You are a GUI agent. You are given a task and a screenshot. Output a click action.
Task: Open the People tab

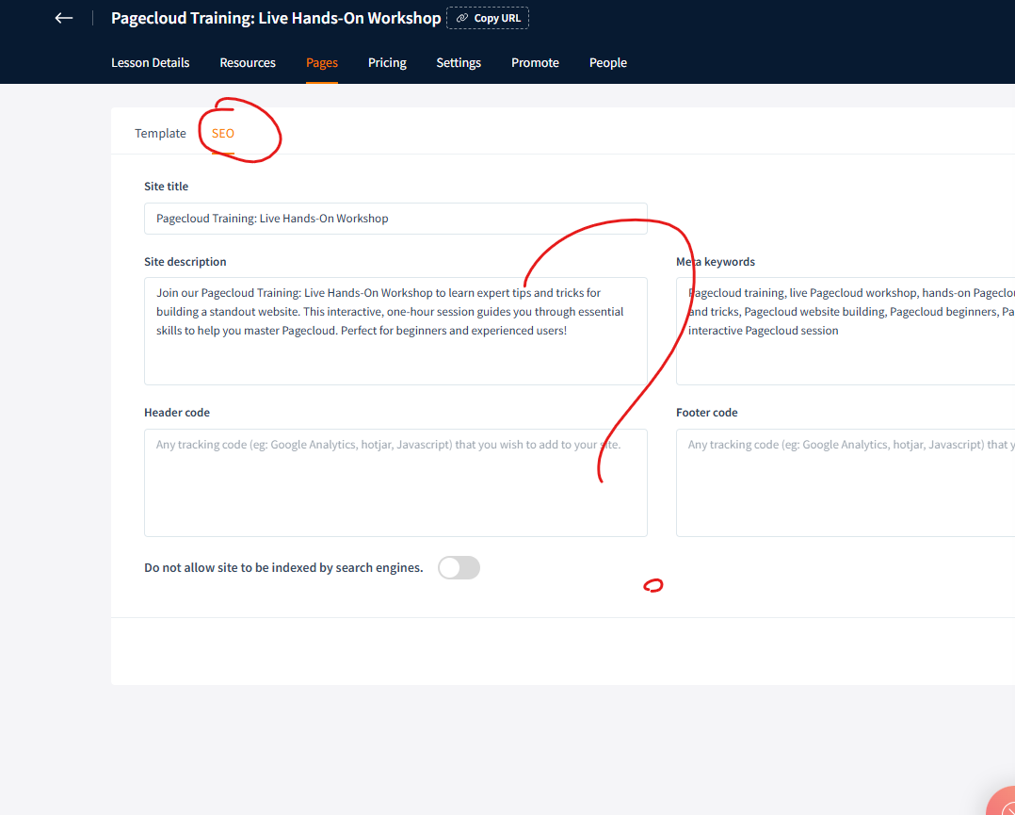pyautogui.click(x=608, y=63)
